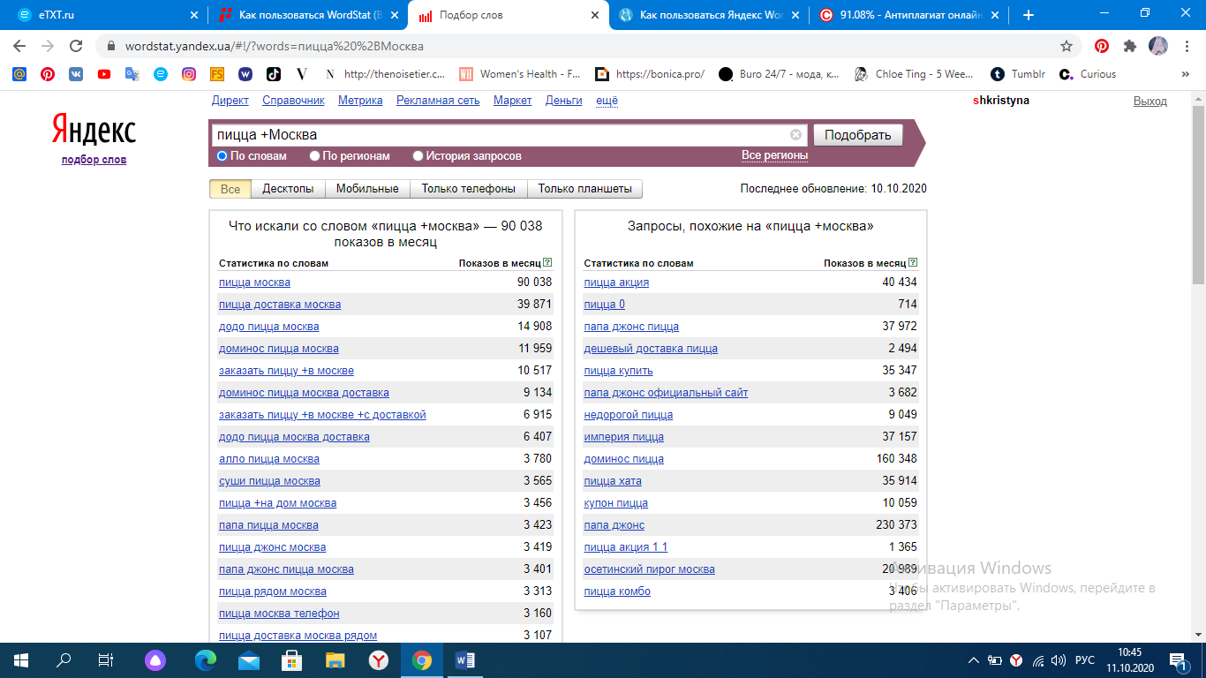Show more hidden bookmarks with chevron
This screenshot has width=1206, height=678.
(1186, 74)
